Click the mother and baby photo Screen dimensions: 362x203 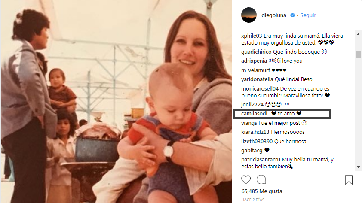pos(116,101)
